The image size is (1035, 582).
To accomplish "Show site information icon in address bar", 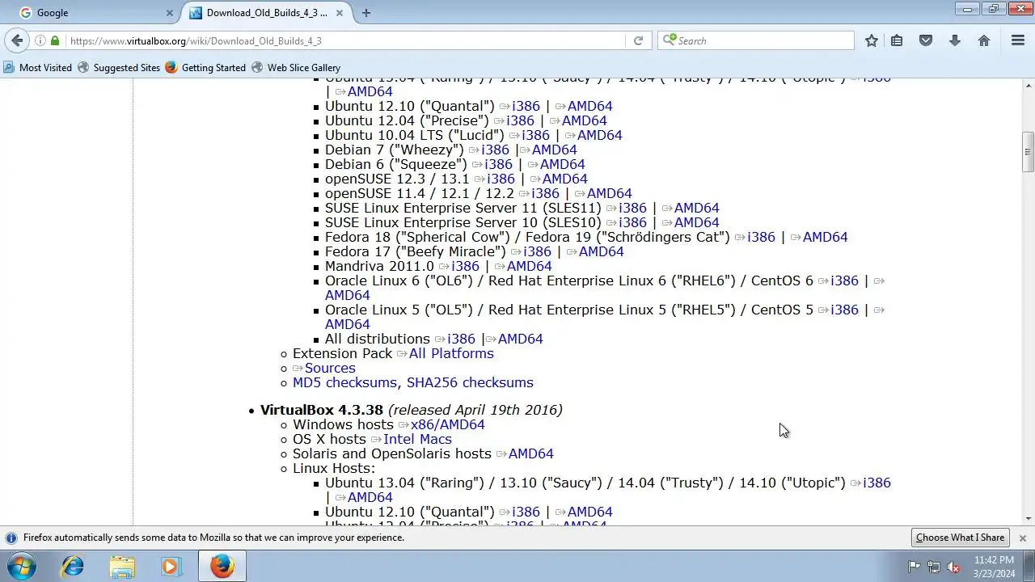I will (40, 40).
